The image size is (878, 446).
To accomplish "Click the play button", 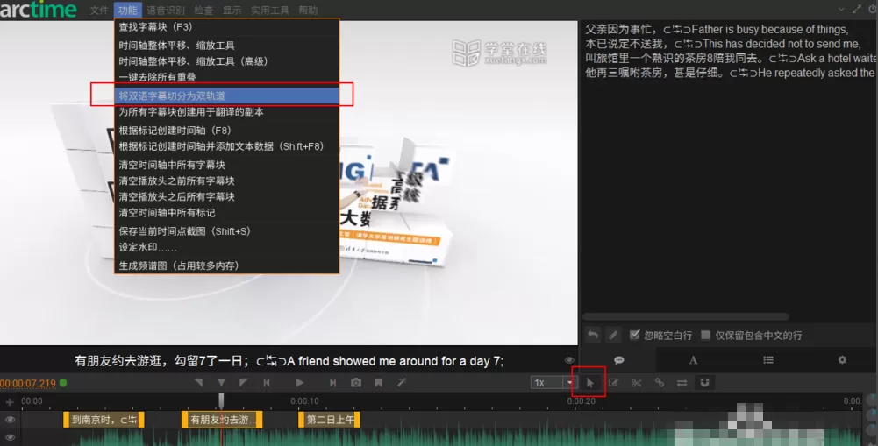I will coord(300,383).
